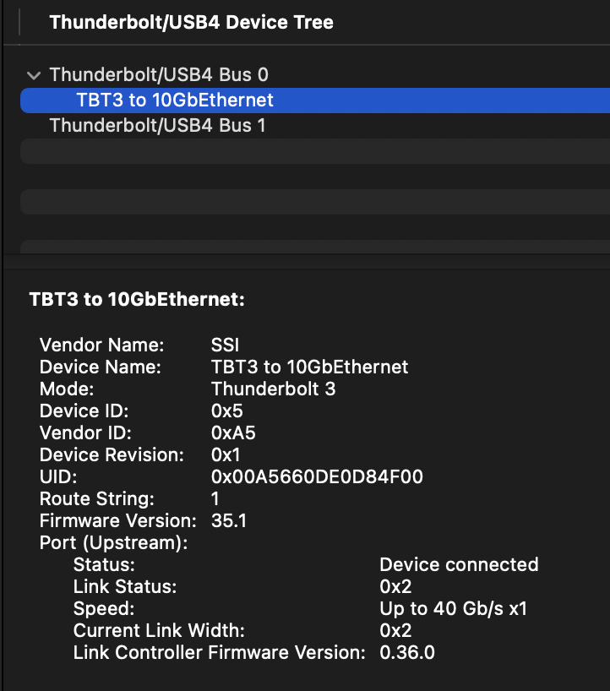Image resolution: width=610 pixels, height=691 pixels.
Task: Click the UID: label
Action: [58, 476]
